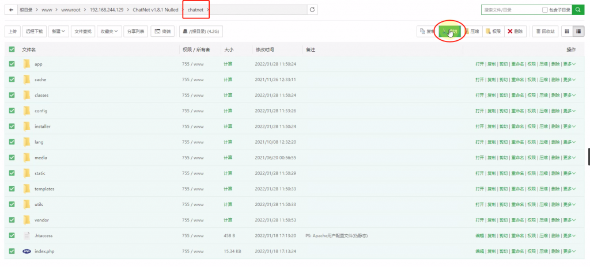Screen dimensions: 590x267
Task: Click the lang folder icon
Action: click(27, 142)
